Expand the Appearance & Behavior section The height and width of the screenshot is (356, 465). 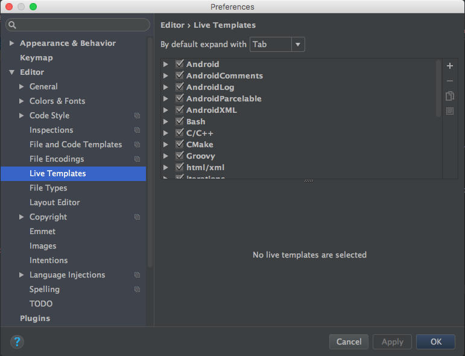[12, 43]
